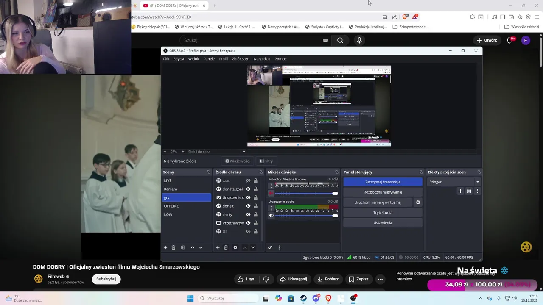Activate YouTube voice search microphone
The width and height of the screenshot is (543, 305).
359,40
